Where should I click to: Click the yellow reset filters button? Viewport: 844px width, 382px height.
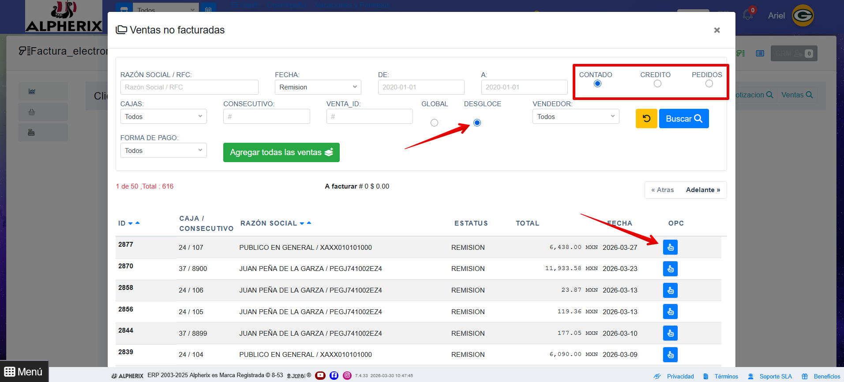pyautogui.click(x=646, y=119)
